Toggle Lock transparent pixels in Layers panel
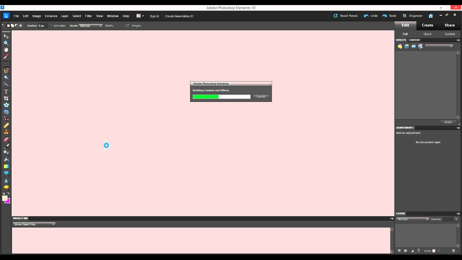 point(434,251)
